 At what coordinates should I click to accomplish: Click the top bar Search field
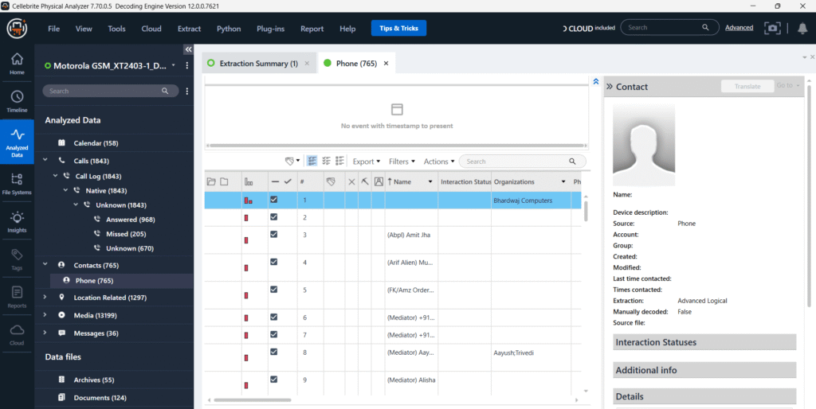pos(669,28)
